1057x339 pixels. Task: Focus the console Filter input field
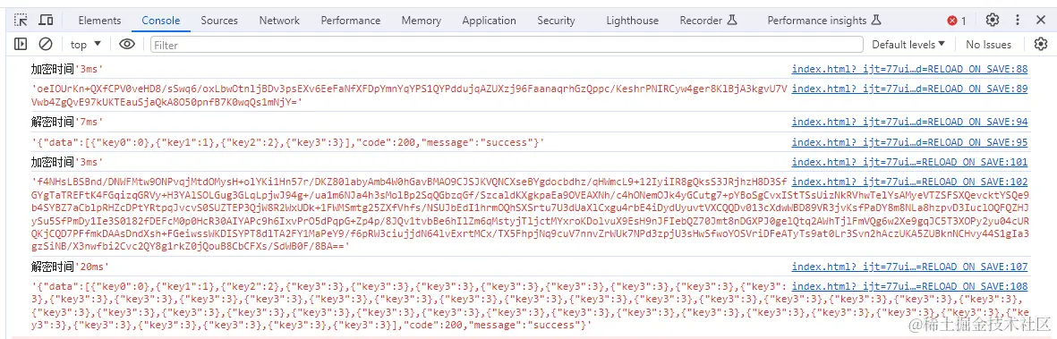click(x=507, y=45)
